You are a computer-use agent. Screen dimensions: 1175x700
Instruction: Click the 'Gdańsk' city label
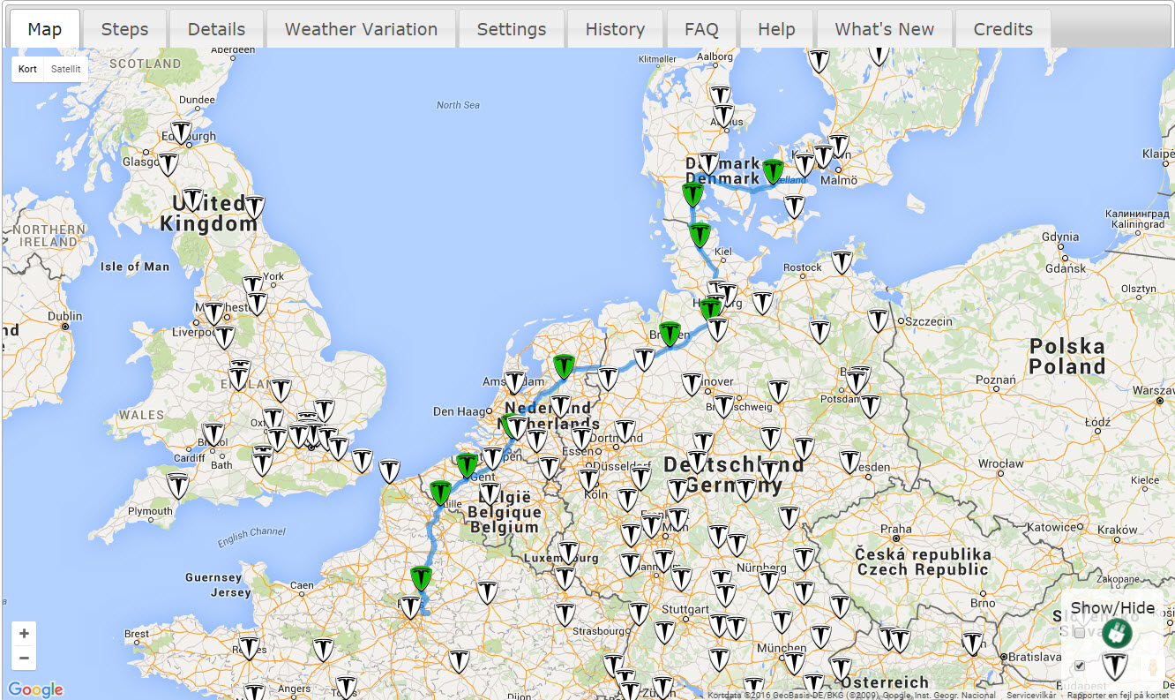click(x=1064, y=268)
